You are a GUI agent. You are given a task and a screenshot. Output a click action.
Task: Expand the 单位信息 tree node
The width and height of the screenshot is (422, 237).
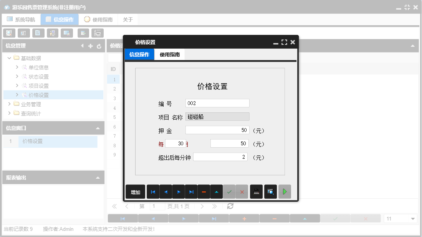(x=17, y=67)
